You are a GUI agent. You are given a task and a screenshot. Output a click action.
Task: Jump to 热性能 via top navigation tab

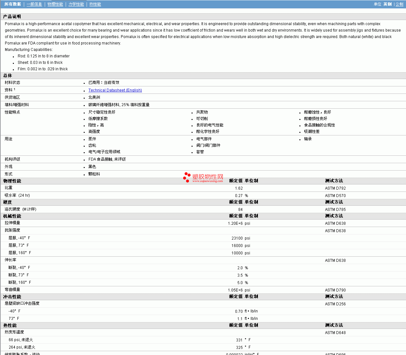click(x=95, y=4)
